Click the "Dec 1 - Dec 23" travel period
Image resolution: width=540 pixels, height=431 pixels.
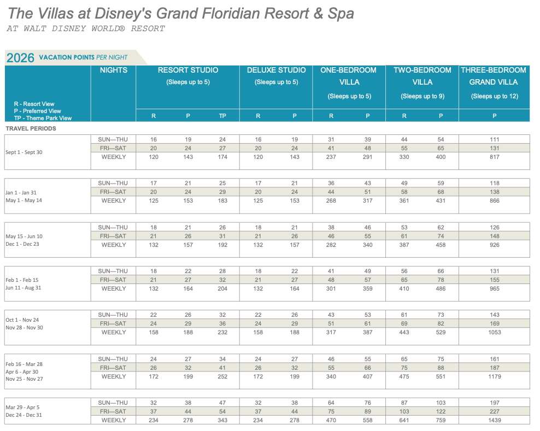[22, 244]
